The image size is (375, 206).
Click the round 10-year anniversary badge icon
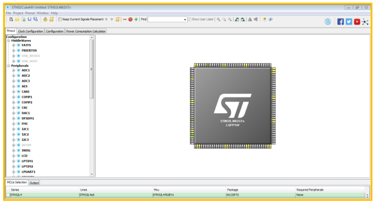click(x=328, y=22)
